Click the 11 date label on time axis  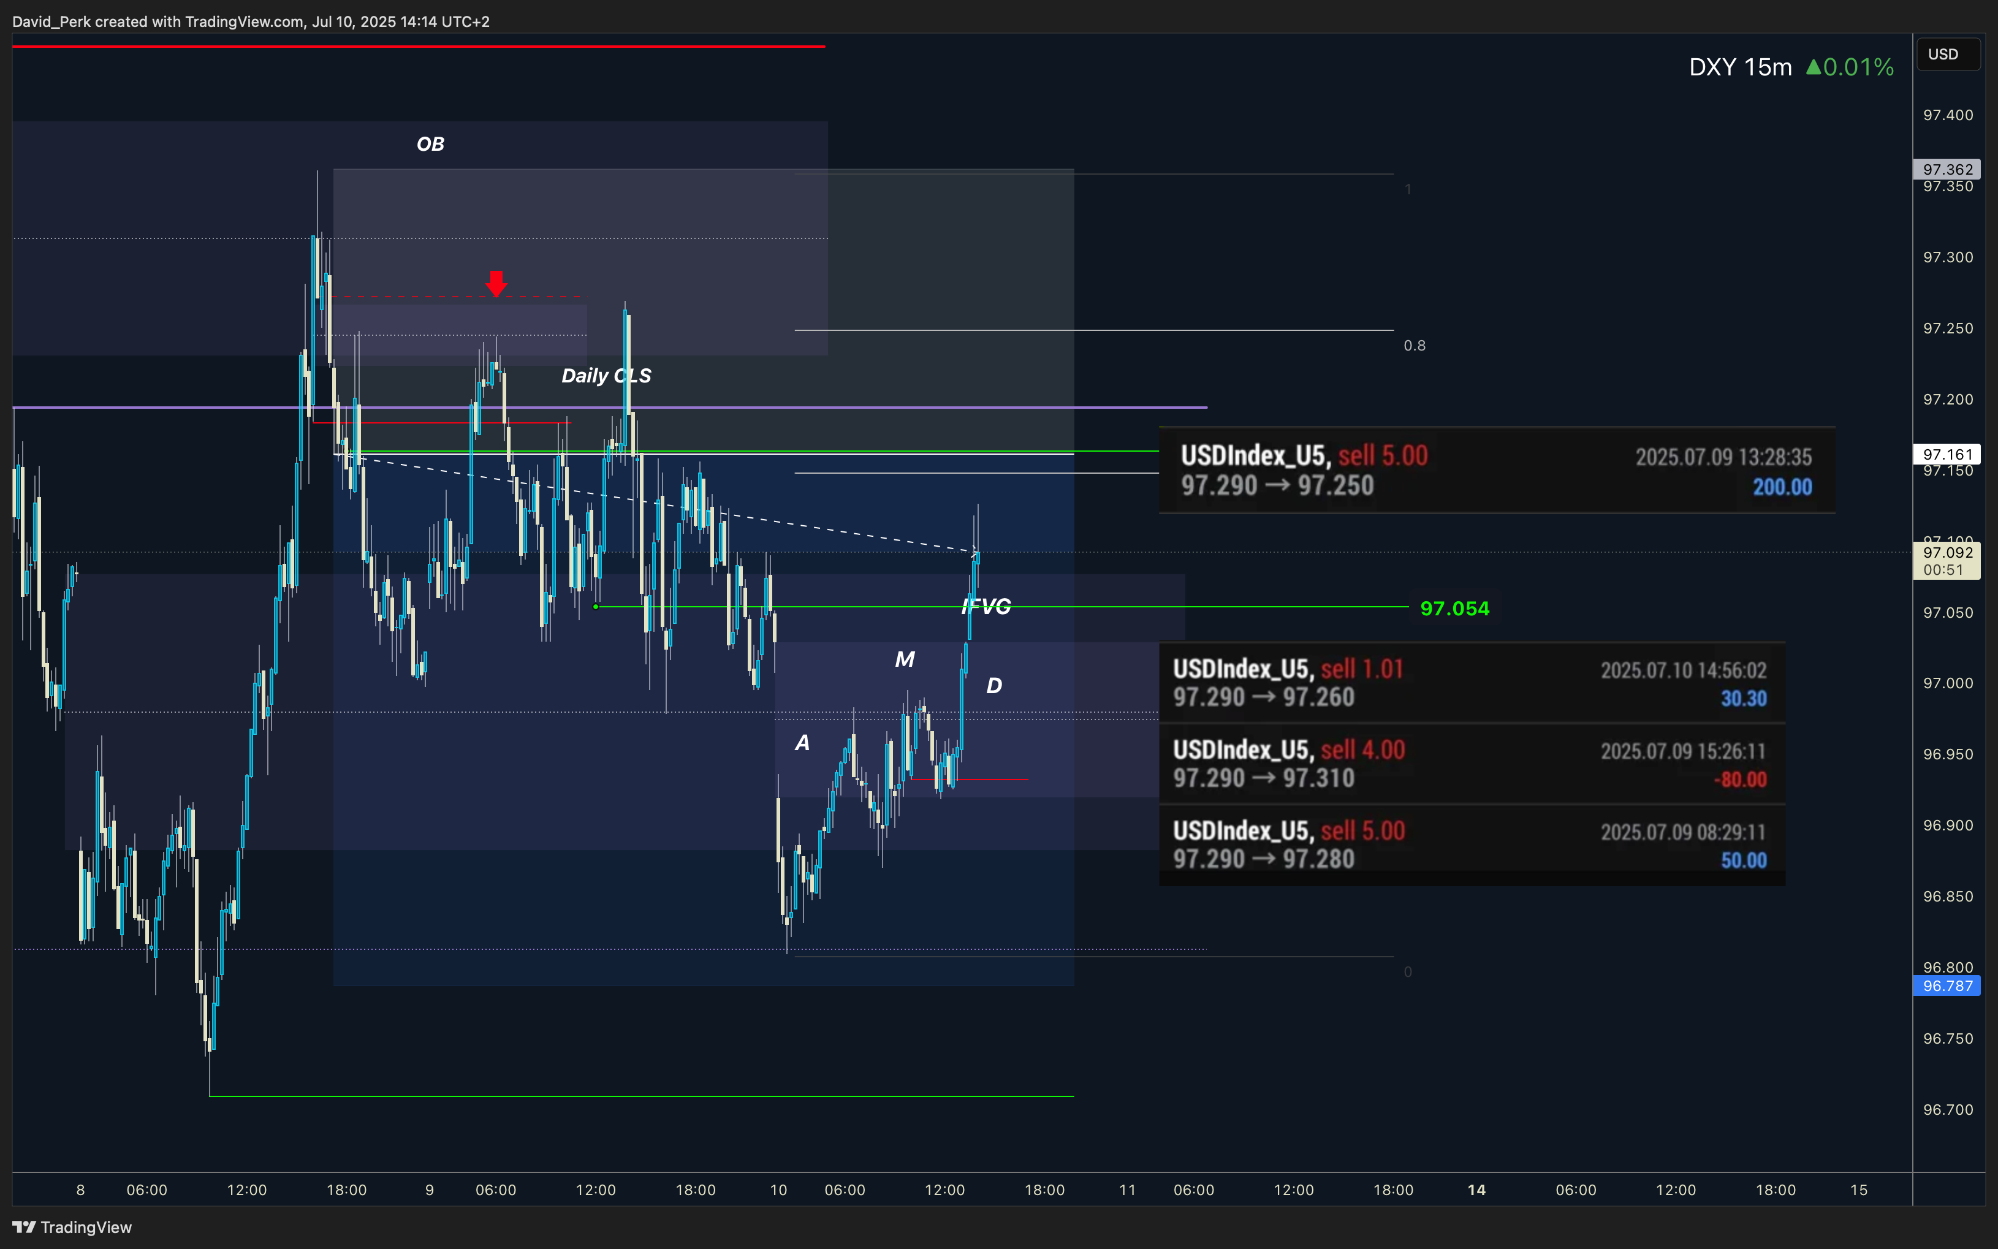pos(1128,1190)
